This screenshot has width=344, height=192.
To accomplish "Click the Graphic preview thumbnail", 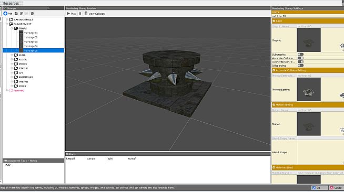I will coord(309,40).
